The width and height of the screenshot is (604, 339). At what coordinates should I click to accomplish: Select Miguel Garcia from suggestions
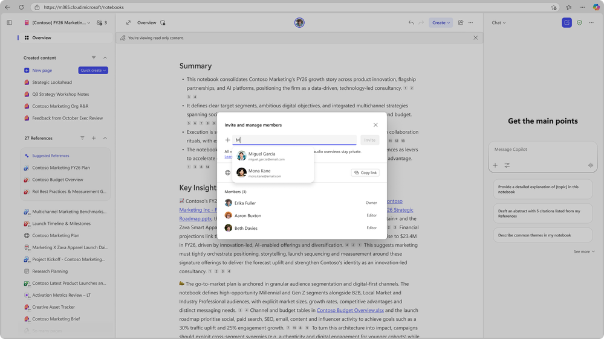click(x=273, y=156)
